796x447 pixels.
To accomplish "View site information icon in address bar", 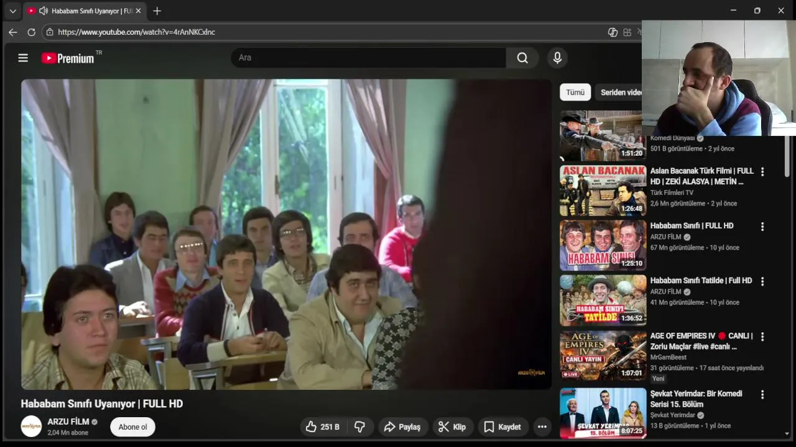I will [x=50, y=32].
